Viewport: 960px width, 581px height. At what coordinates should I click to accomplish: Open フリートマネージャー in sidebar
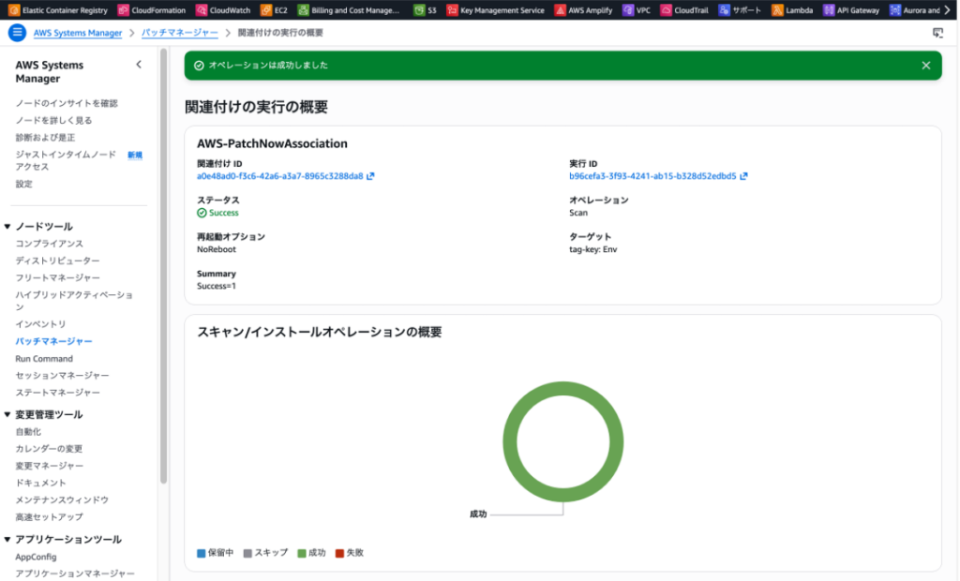pyautogui.click(x=57, y=278)
